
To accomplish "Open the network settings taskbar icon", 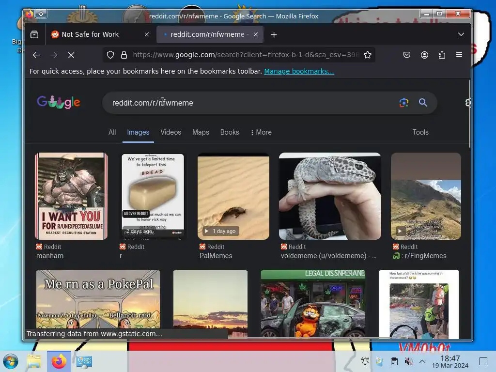I will (x=84, y=361).
